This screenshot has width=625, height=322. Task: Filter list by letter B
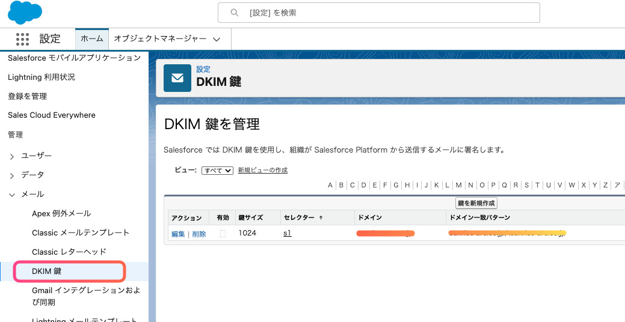pyautogui.click(x=341, y=185)
